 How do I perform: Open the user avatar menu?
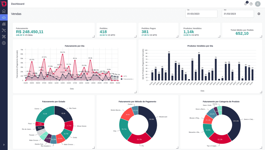tap(258, 4)
